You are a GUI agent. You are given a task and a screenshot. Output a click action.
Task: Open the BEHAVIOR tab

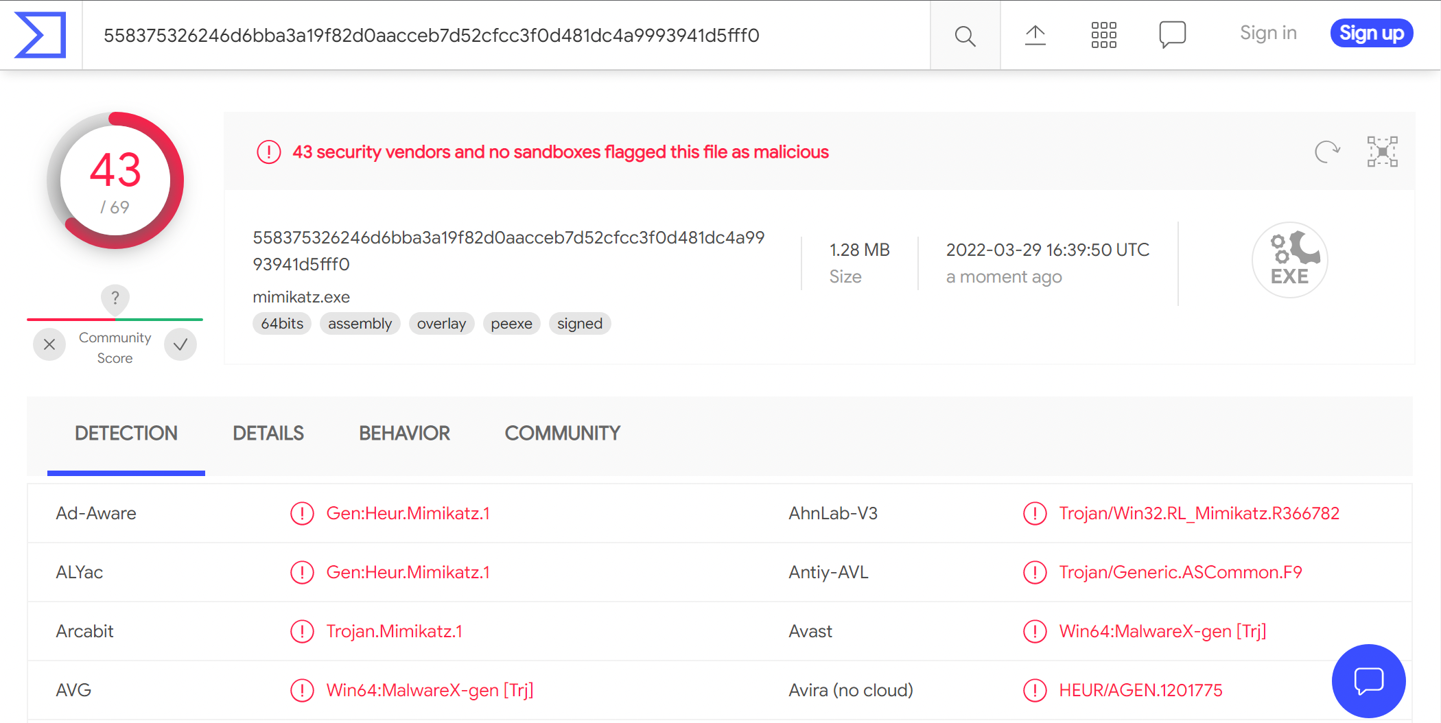404,434
